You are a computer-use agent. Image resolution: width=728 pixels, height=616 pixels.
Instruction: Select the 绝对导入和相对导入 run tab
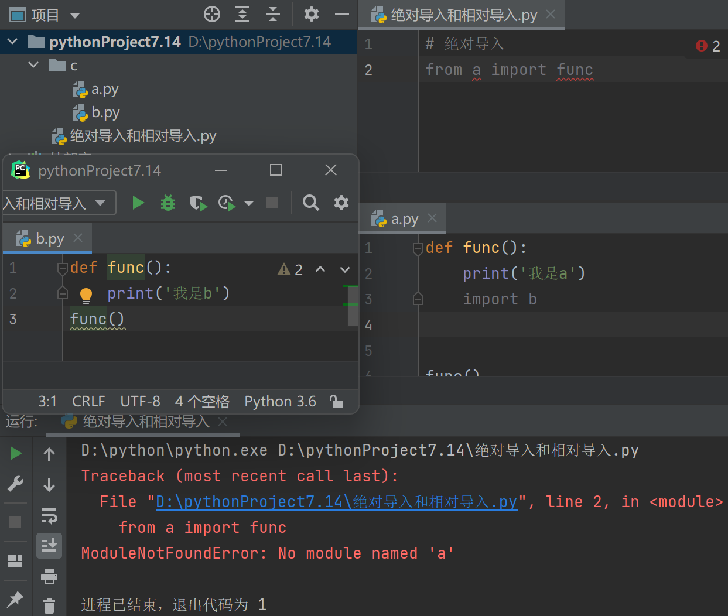[x=136, y=422]
